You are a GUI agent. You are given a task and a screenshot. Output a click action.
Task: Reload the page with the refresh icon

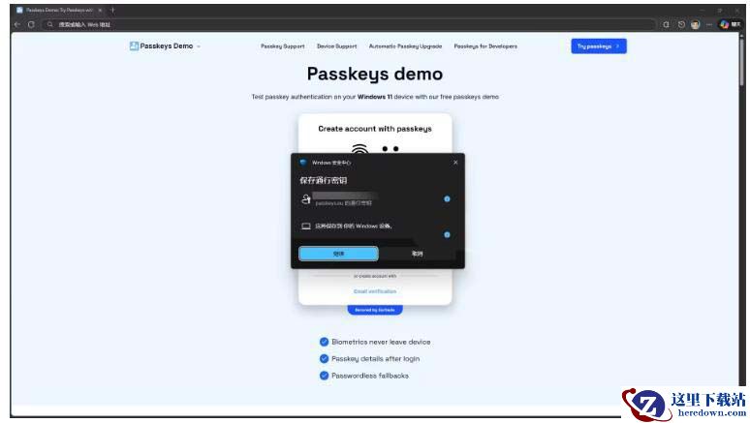pyautogui.click(x=31, y=24)
